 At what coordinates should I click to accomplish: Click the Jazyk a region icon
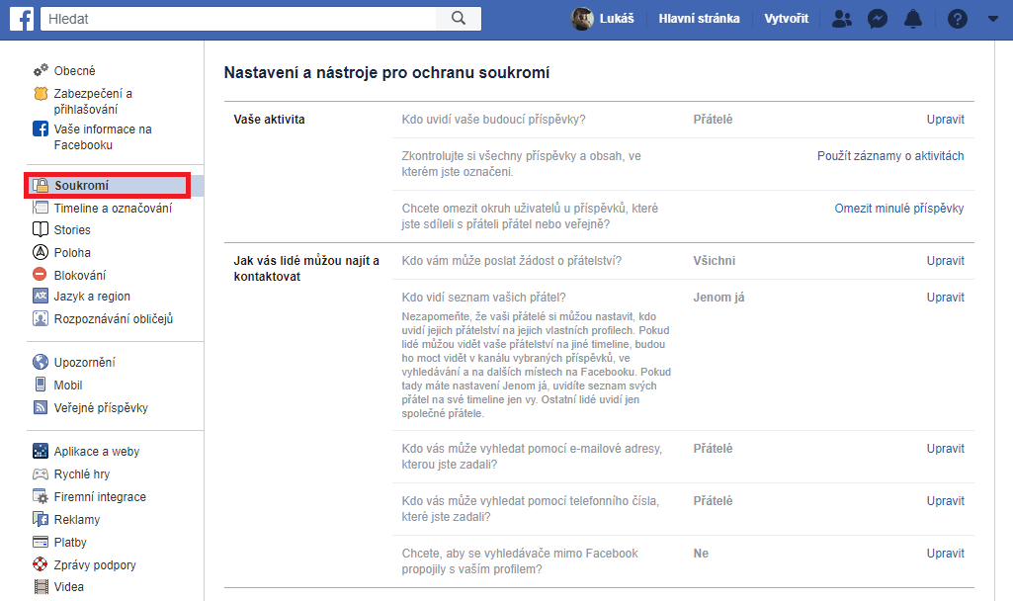tap(41, 296)
